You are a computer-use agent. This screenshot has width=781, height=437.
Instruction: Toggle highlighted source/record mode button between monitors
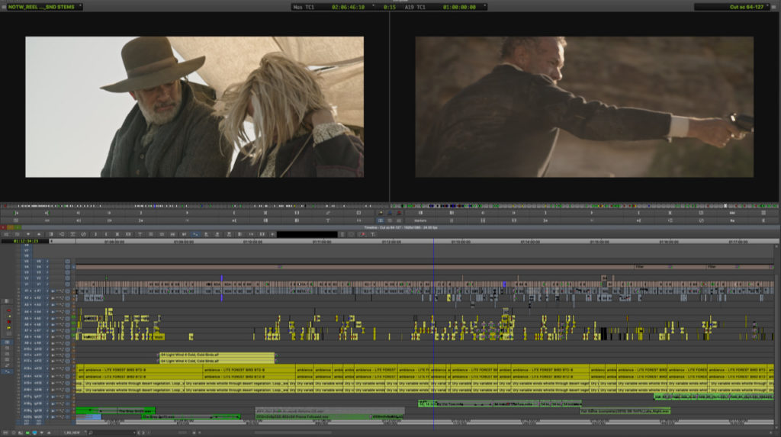[x=381, y=220]
